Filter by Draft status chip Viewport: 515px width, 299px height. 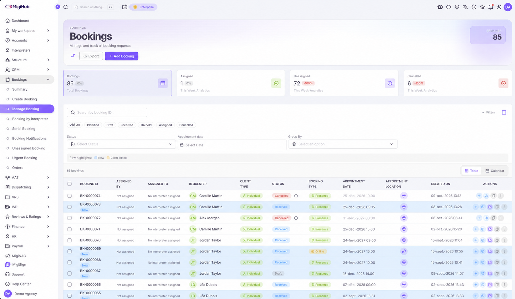(x=110, y=125)
